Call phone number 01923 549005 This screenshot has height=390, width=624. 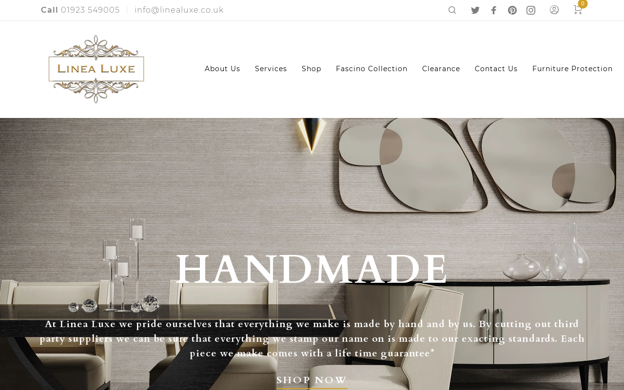tap(90, 10)
